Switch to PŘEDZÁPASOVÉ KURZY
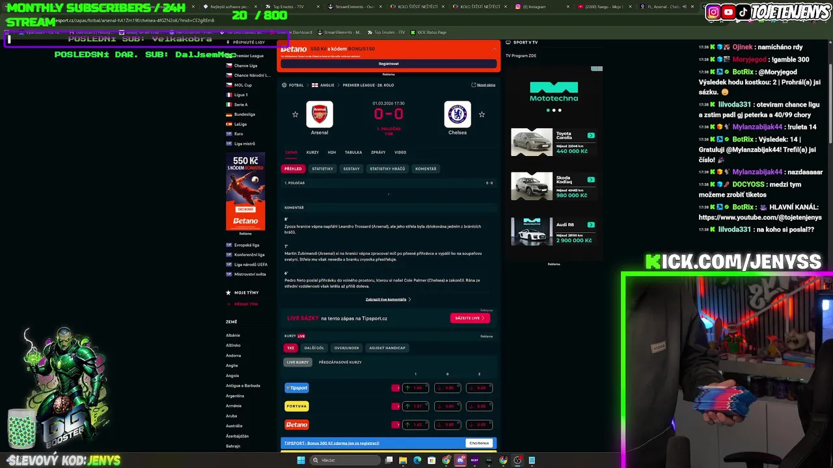The height and width of the screenshot is (468, 833). [340, 362]
